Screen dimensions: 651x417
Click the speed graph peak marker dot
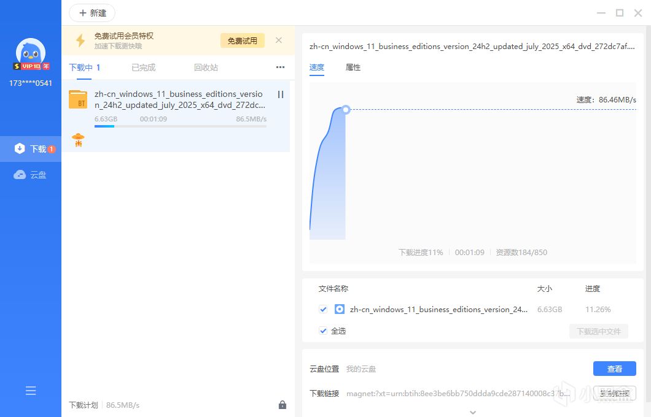click(x=346, y=110)
